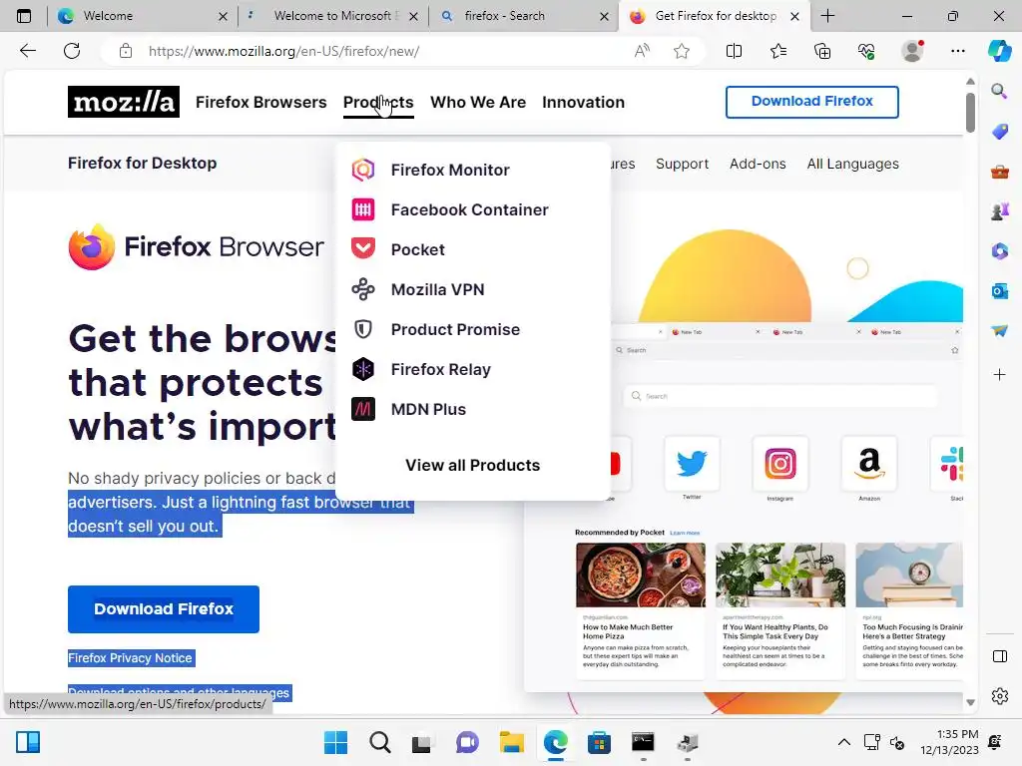Image resolution: width=1022 pixels, height=766 pixels.
Task: Click the Facebook Container icon
Action: pyautogui.click(x=363, y=209)
